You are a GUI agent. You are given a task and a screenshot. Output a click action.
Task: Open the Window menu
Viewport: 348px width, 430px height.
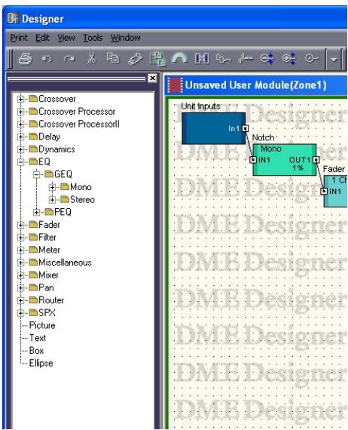coord(125,38)
